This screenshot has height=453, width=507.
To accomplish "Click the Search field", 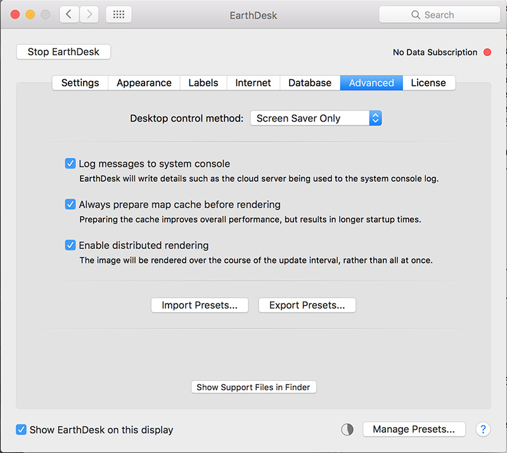I will [x=439, y=15].
